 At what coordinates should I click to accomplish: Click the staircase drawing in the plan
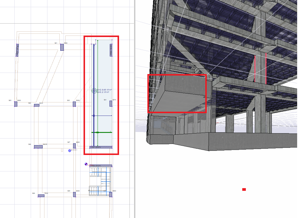(x=100, y=181)
